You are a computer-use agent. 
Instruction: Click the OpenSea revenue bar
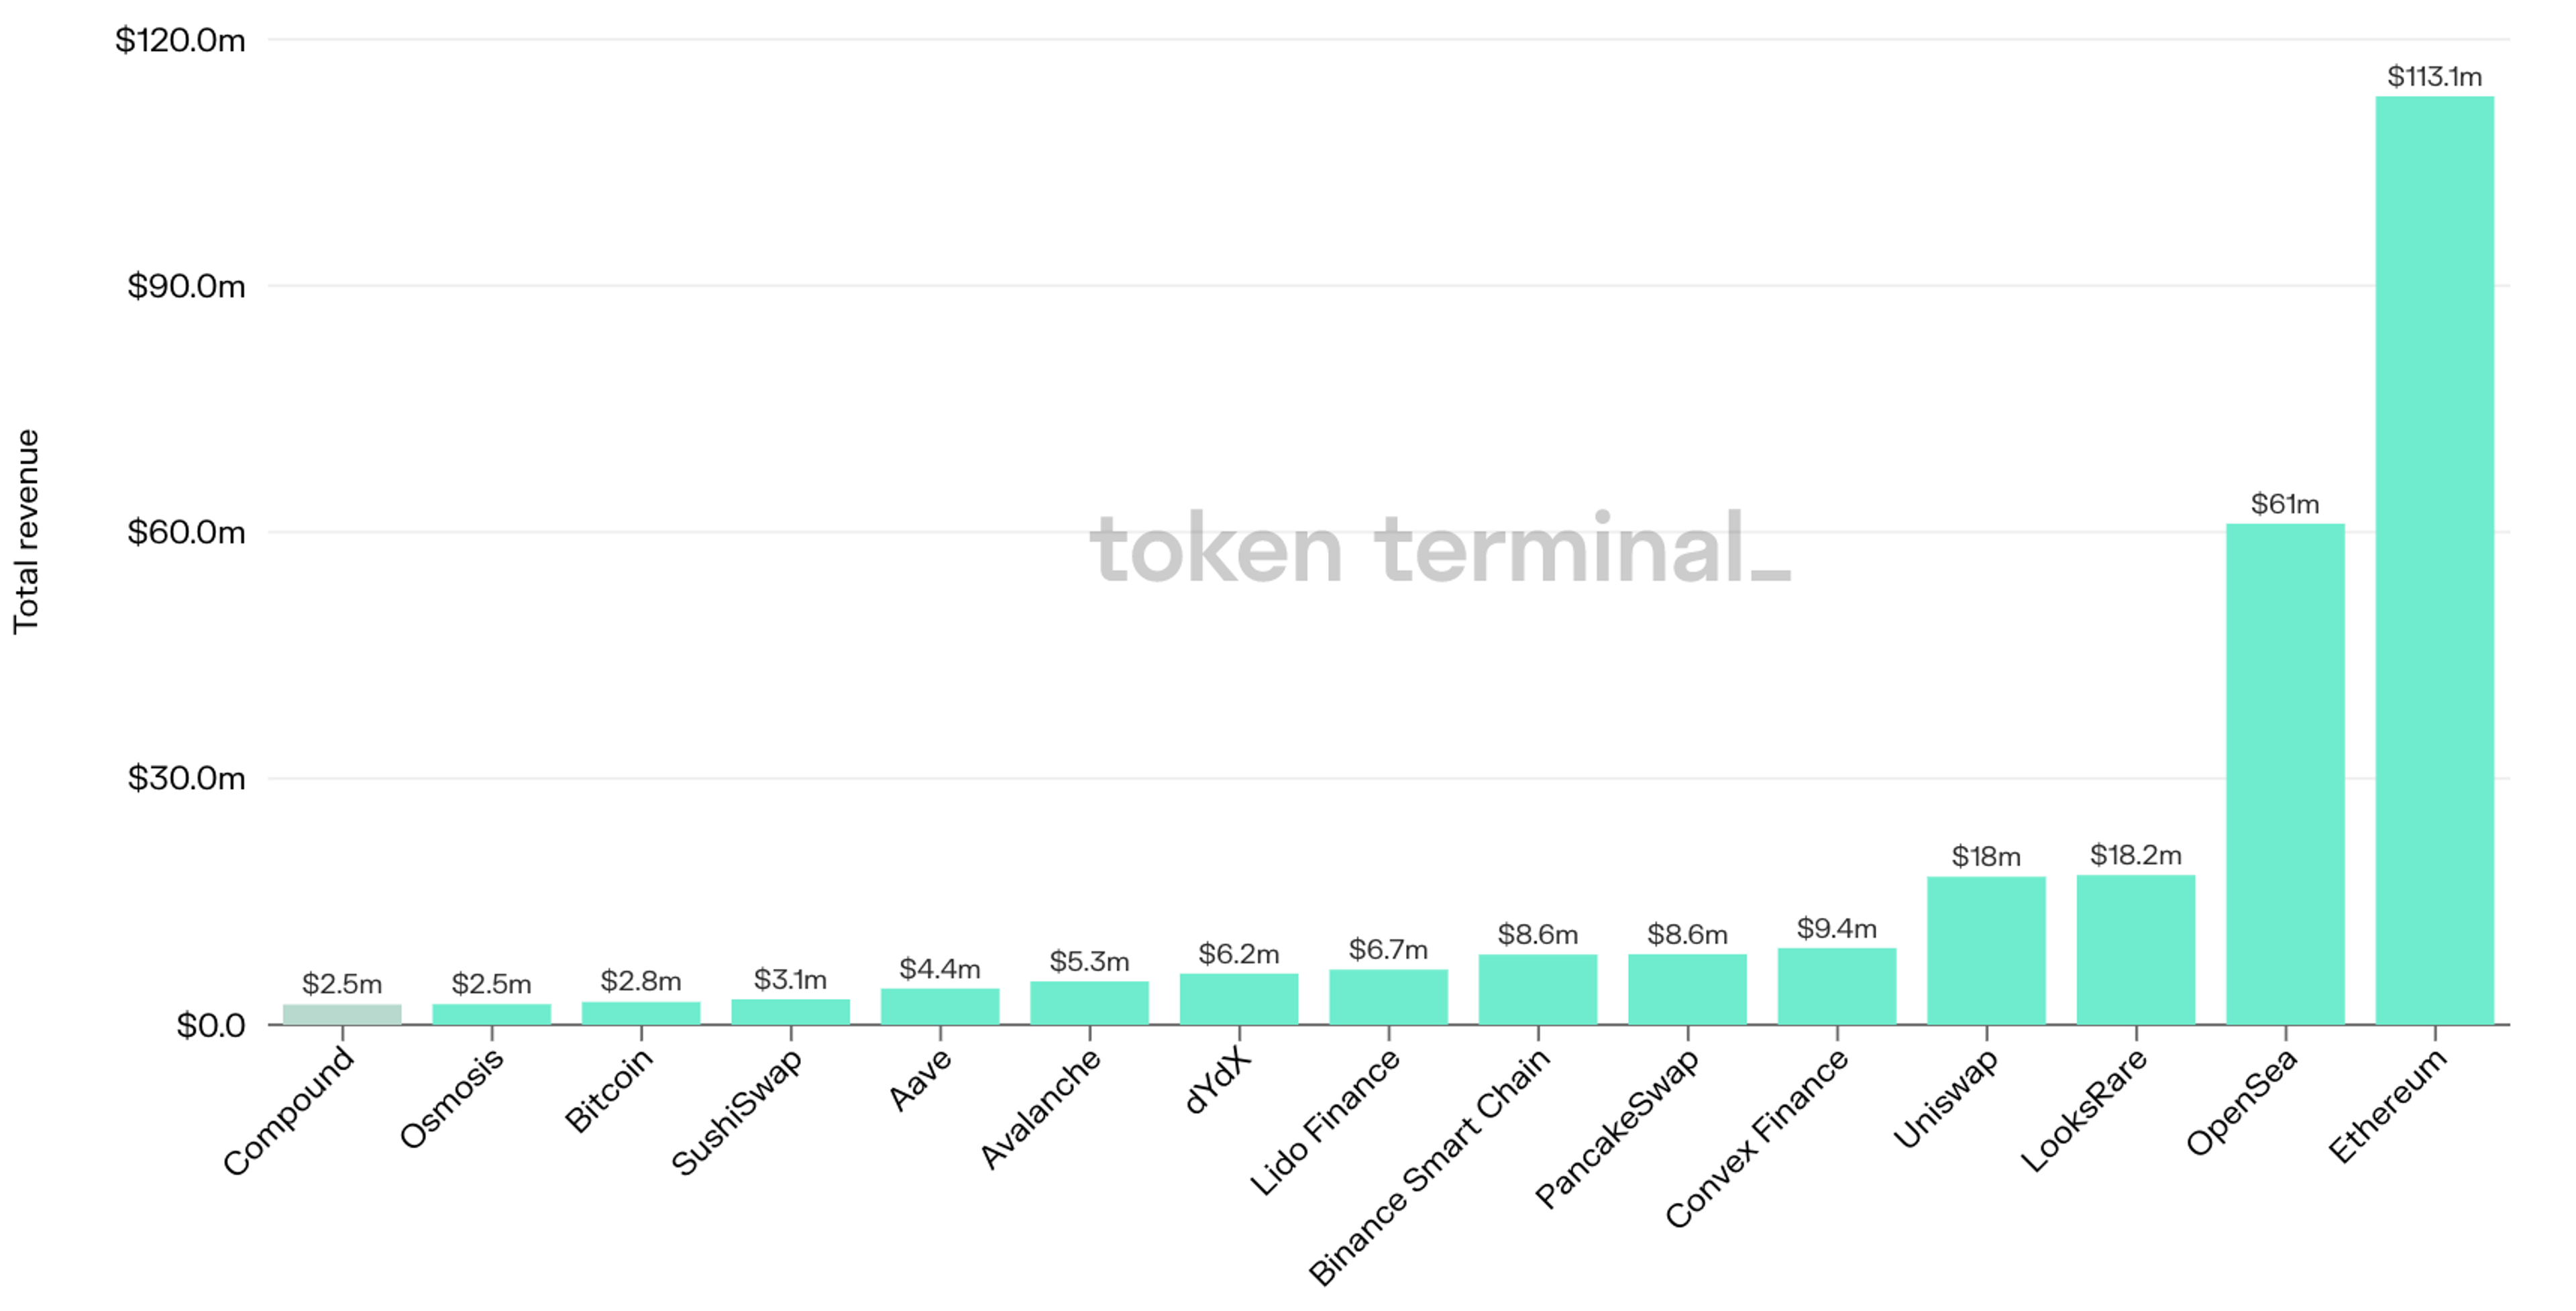click(2285, 773)
